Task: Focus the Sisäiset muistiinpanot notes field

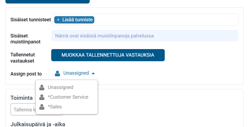Action: coord(145,36)
